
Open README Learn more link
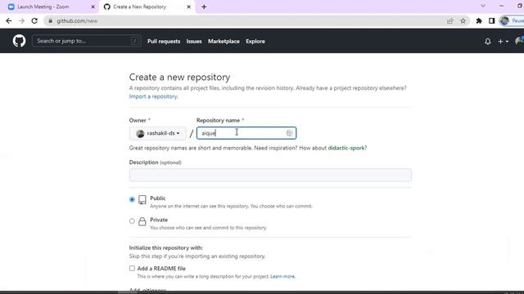pyautogui.click(x=282, y=276)
